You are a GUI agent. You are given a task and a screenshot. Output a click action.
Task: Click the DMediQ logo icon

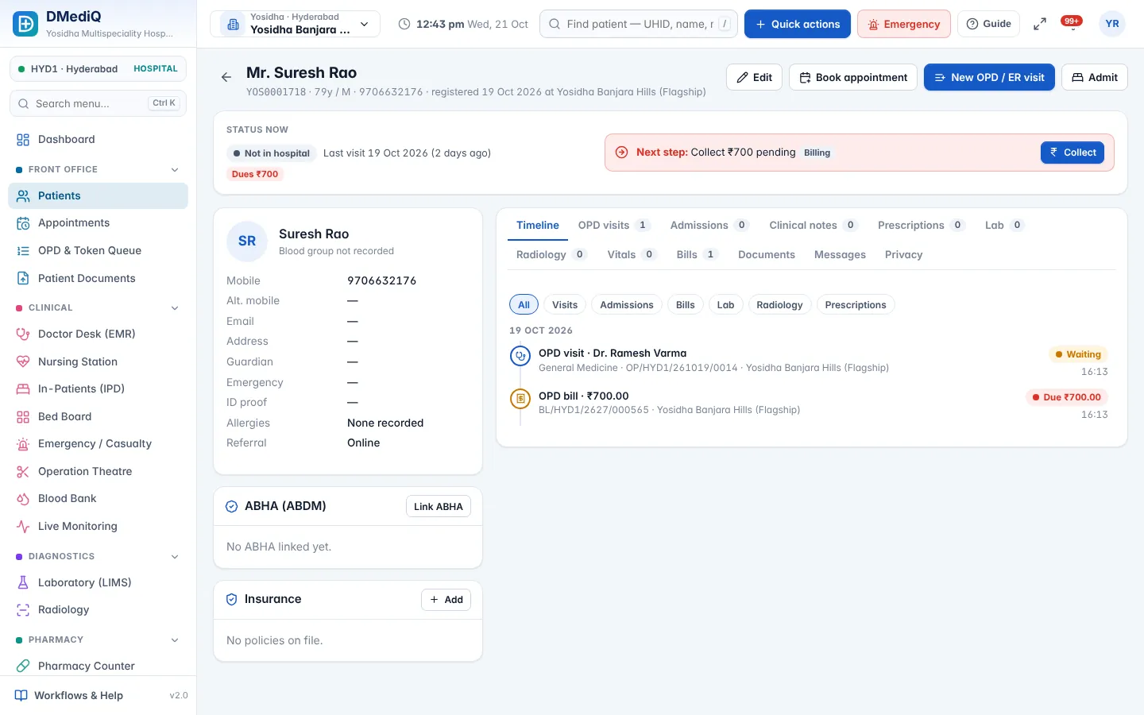point(25,24)
